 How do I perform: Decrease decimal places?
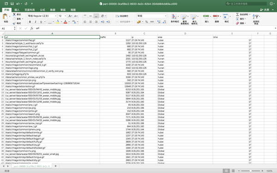click(x=164, y=22)
